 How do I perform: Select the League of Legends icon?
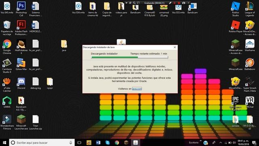click(250, 9)
